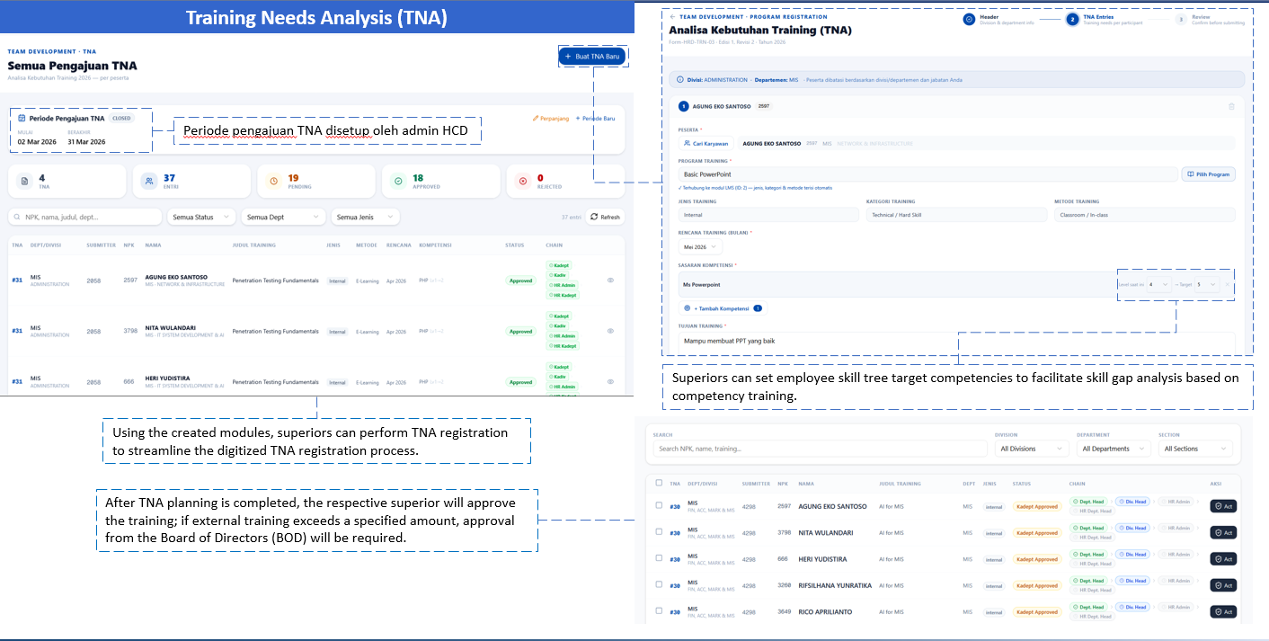Remove Ms Powerpoint competency with the X icon
Screen dimensions: 1269x641
[x=1228, y=284]
